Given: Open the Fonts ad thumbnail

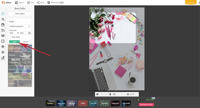Looking at the screenshot, I should pyautogui.click(x=50, y=103).
